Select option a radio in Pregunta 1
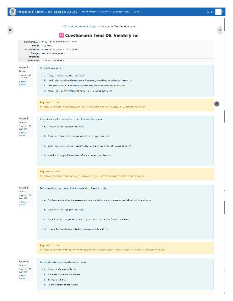The height and width of the screenshot is (301, 233). click(x=42, y=76)
